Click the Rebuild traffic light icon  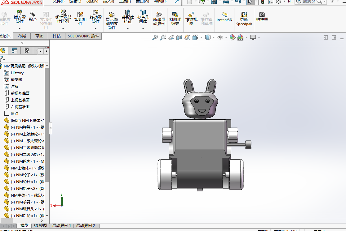coord(263,2)
